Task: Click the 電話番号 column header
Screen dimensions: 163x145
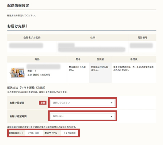Action: 142,38
